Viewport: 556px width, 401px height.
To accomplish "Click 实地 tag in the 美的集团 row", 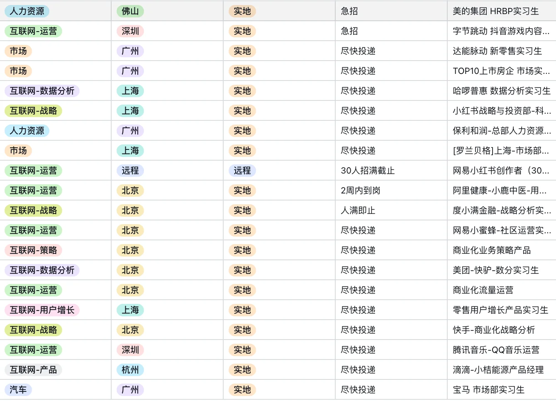I will click(242, 11).
